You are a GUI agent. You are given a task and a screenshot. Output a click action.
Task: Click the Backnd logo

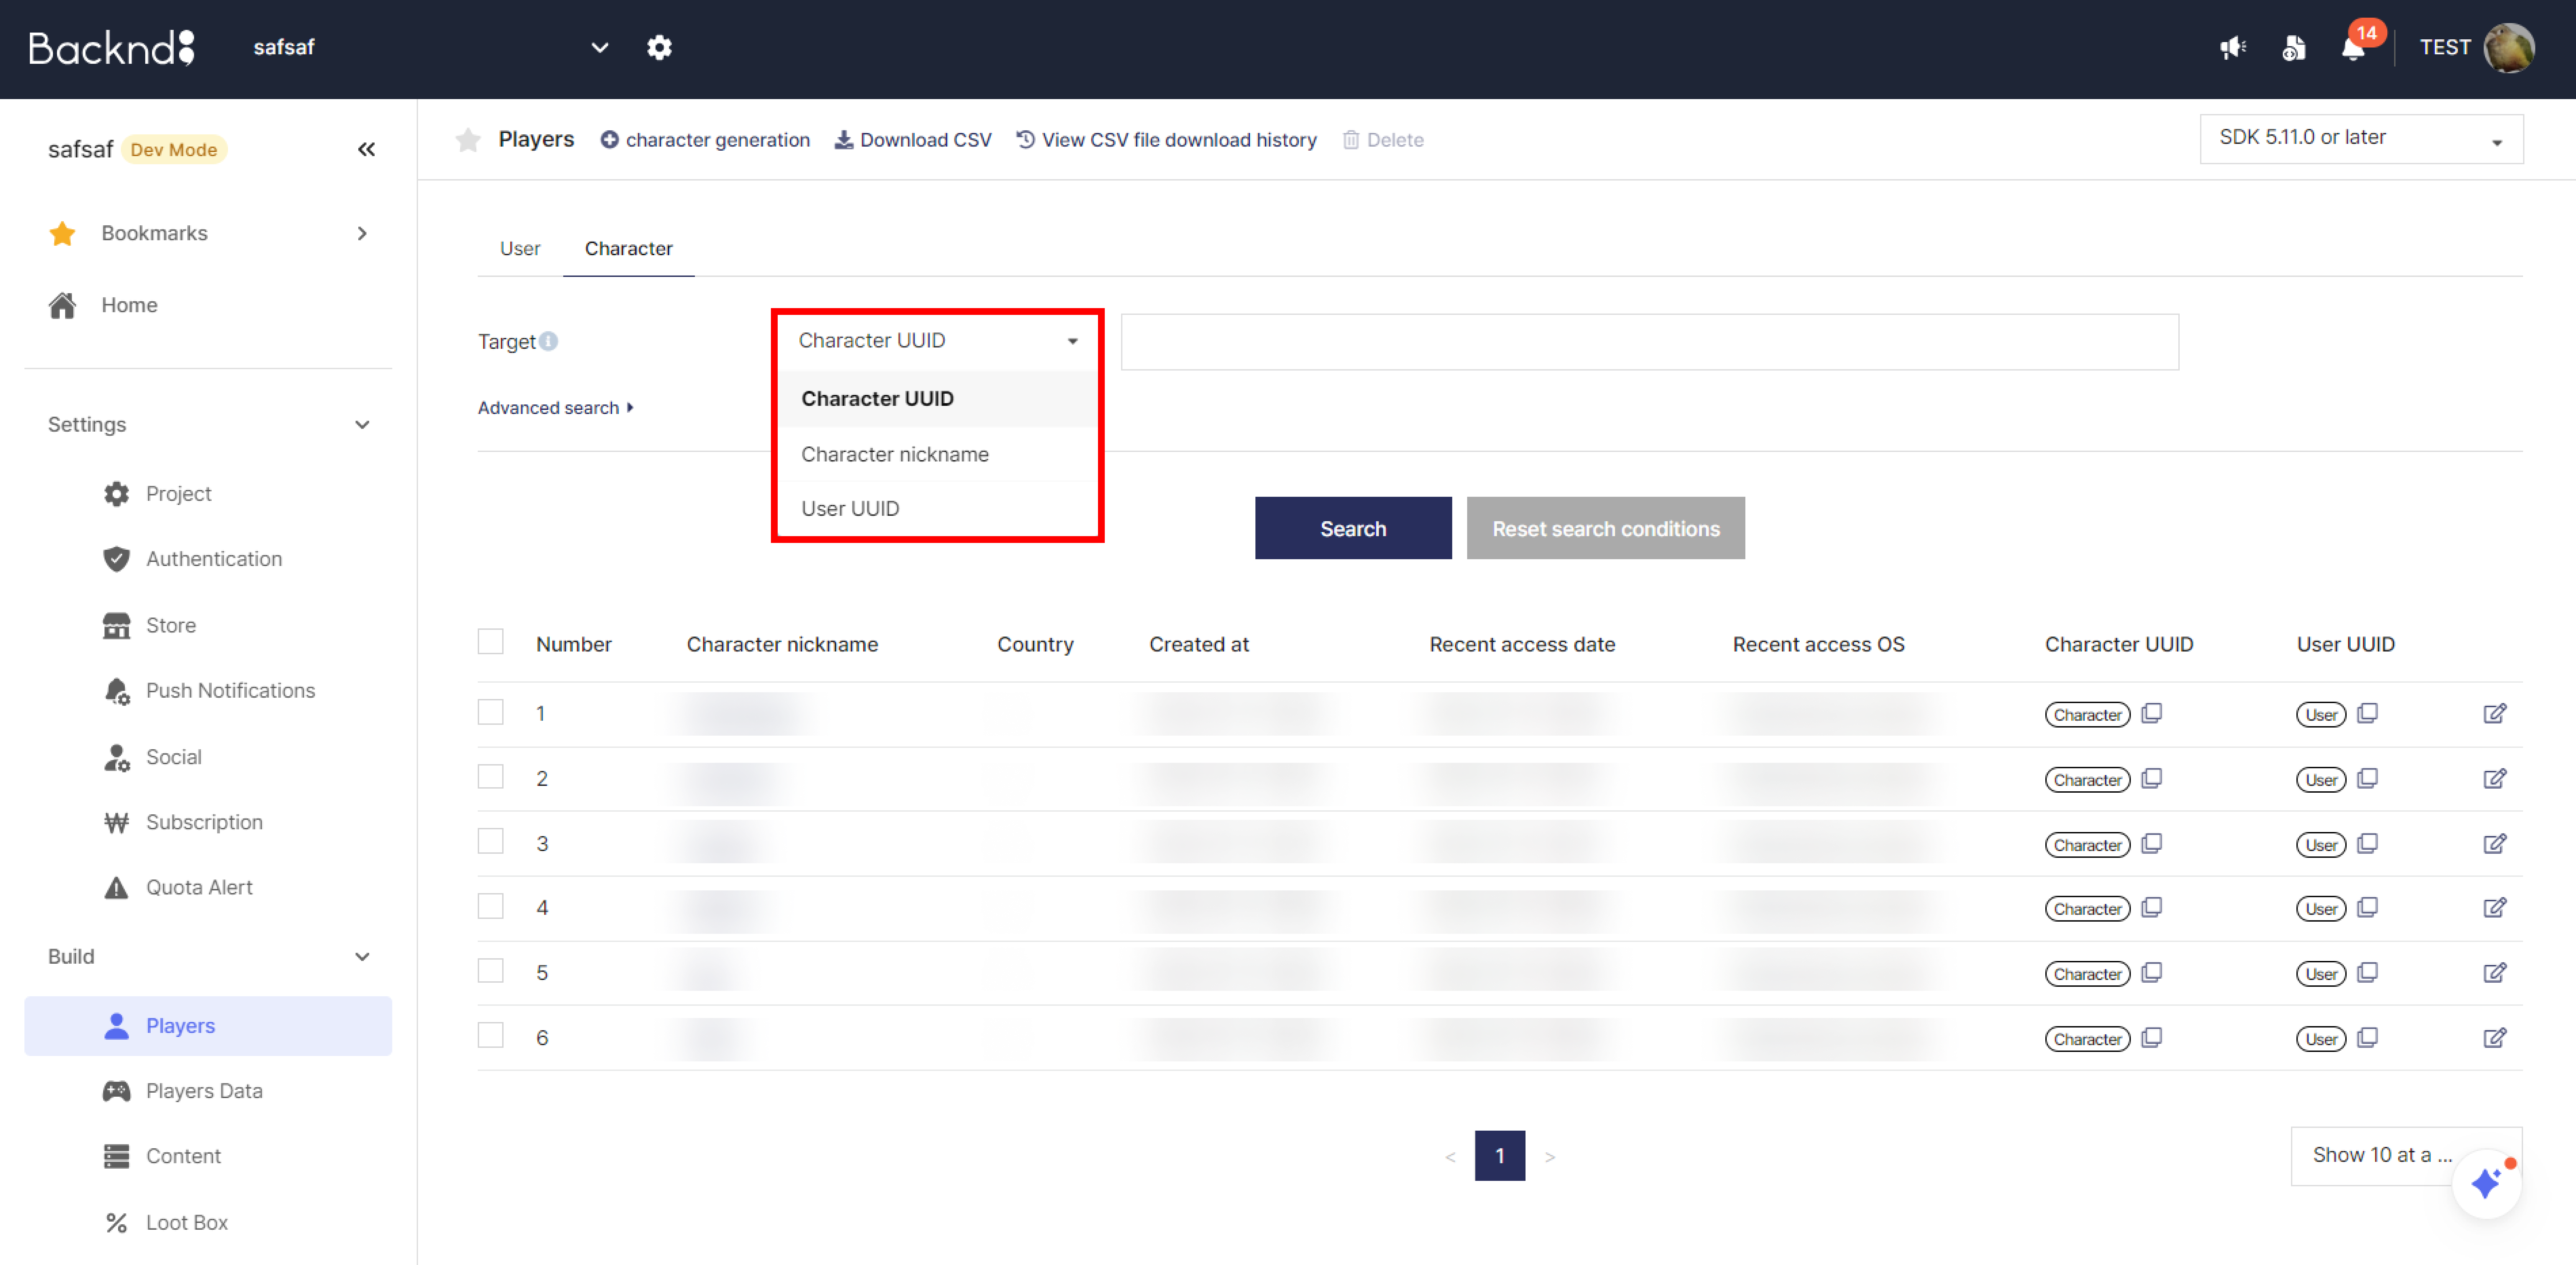point(111,47)
